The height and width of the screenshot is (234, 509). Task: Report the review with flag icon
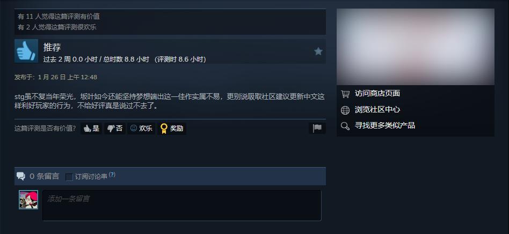tap(317, 128)
